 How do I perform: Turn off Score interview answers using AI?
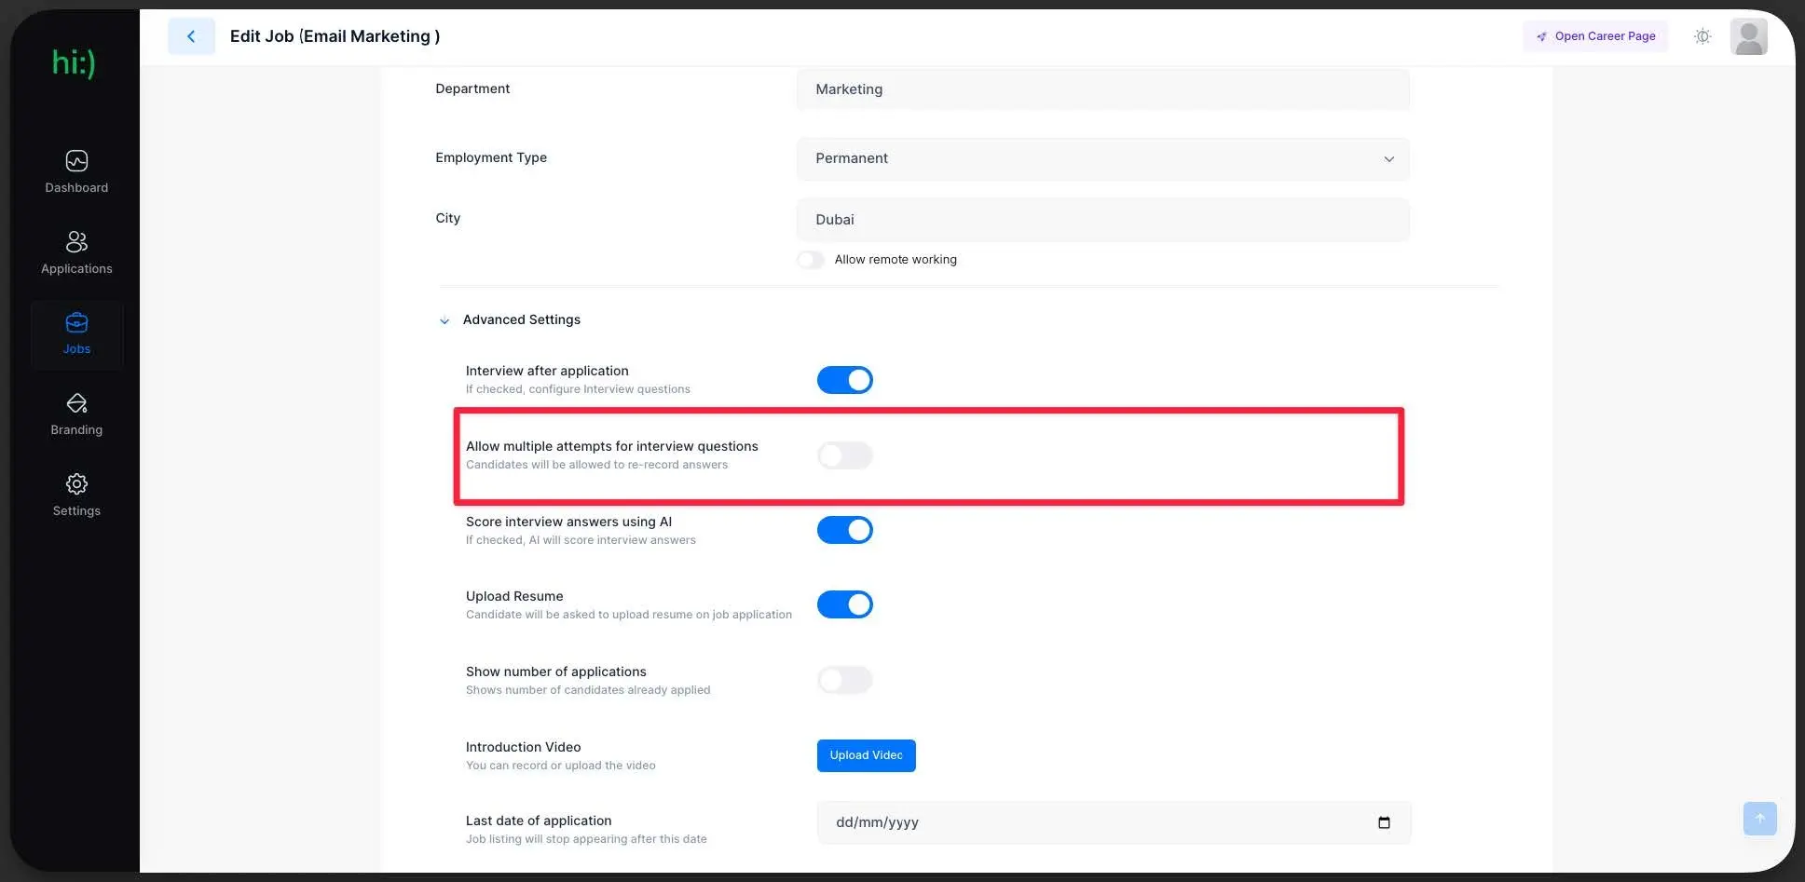[x=844, y=530]
